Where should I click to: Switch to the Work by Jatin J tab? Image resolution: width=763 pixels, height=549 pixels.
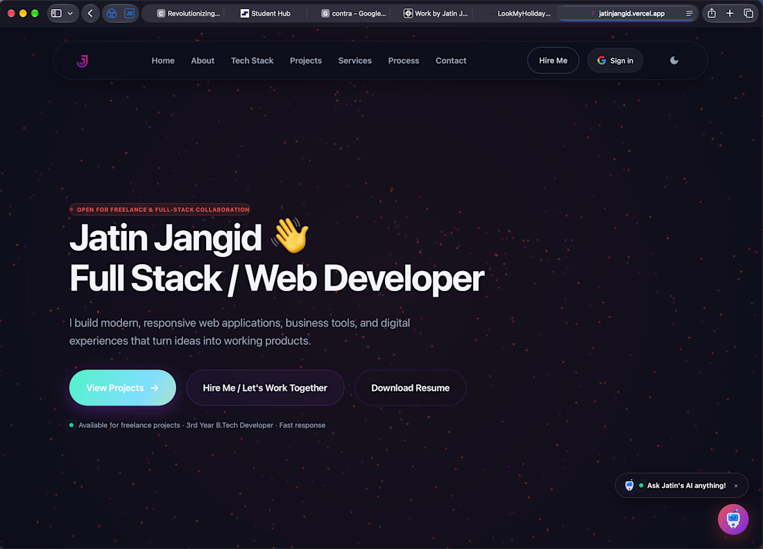coord(436,13)
